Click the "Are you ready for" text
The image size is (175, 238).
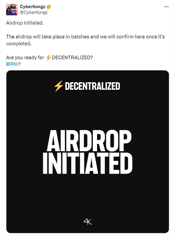[25, 58]
